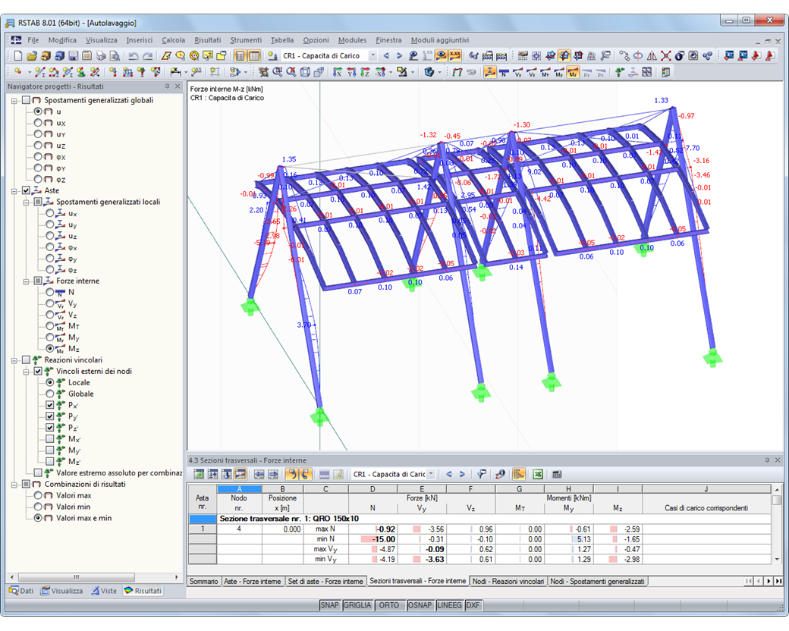Show N axial force toolbar icon
This screenshot has width=789, height=631.
click(x=504, y=73)
